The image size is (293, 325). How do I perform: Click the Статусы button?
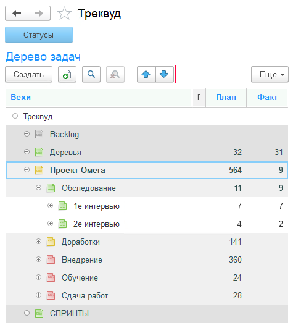(39, 35)
